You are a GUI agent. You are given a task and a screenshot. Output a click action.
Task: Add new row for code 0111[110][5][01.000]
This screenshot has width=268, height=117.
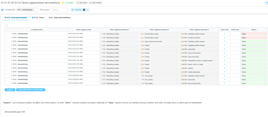pyautogui.click(x=225, y=45)
